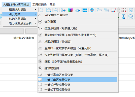
Task: Click the 建筑物检测 magnifier icon
Action: (40, 68)
